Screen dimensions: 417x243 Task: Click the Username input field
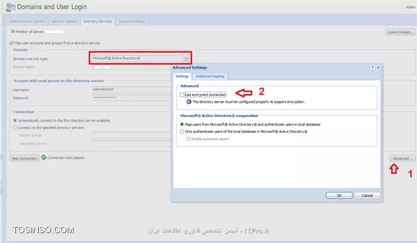click(x=132, y=89)
